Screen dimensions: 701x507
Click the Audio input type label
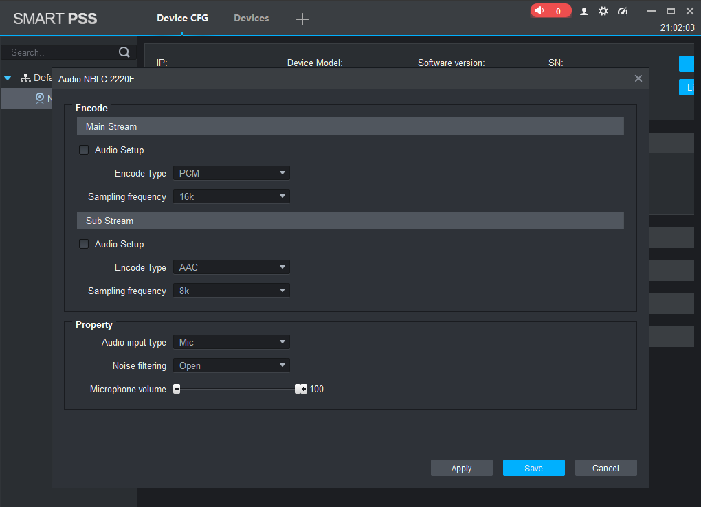tap(134, 343)
